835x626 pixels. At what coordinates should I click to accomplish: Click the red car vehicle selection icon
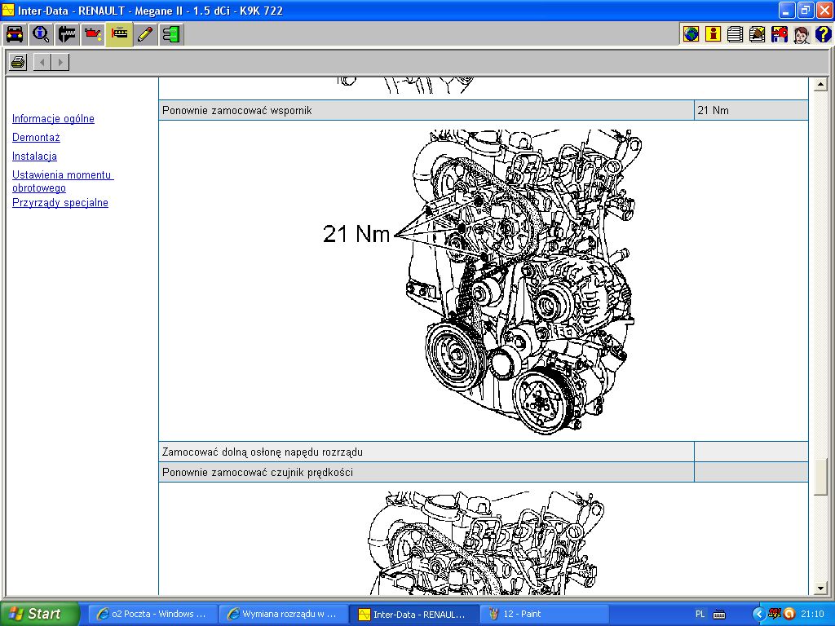[x=15, y=34]
